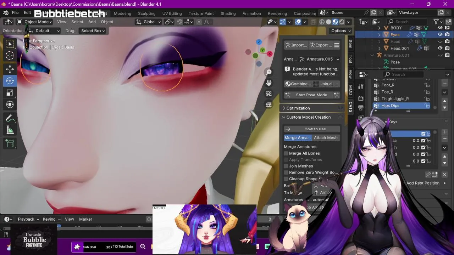
Task: Switch to wireframe viewport shading
Action: [x=322, y=22]
